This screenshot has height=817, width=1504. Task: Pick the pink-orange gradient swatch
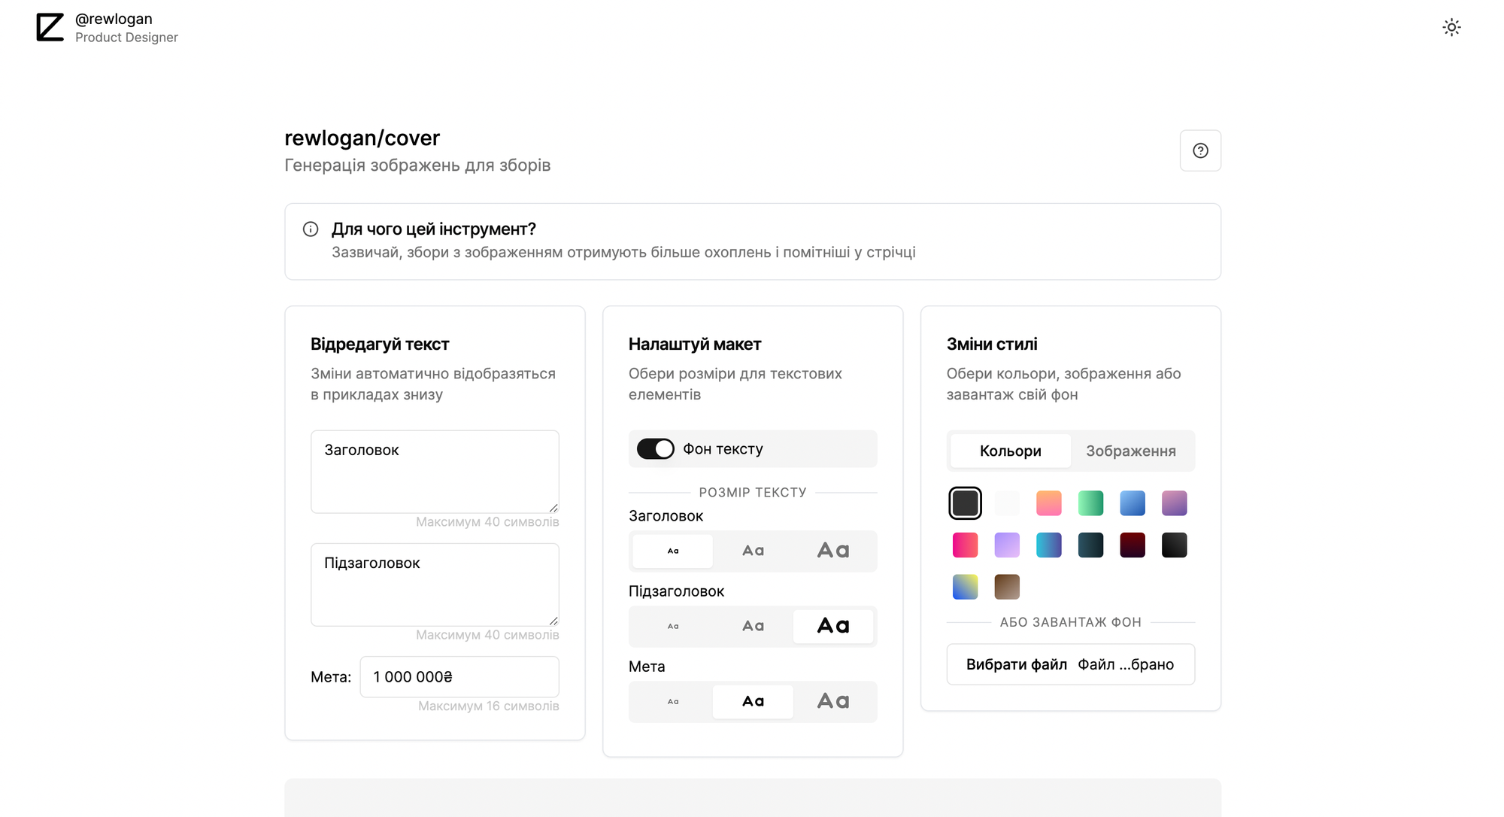(1048, 503)
